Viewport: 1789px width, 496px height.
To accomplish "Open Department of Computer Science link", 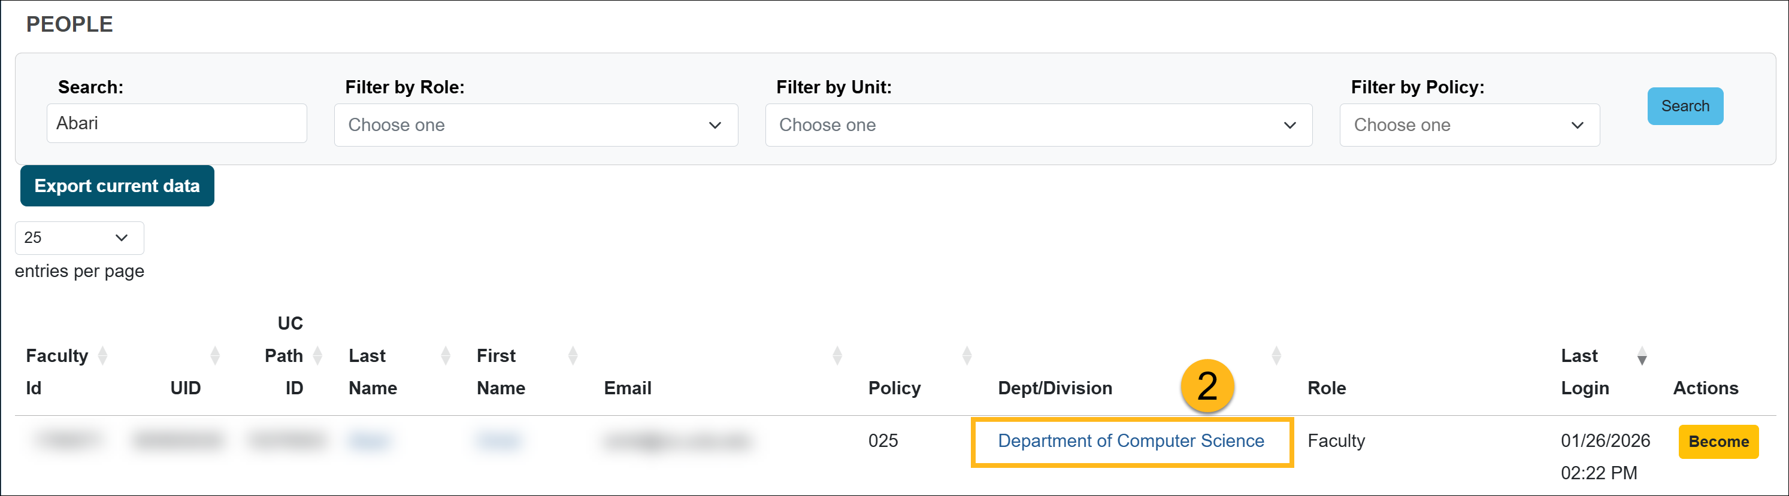I will point(1130,441).
